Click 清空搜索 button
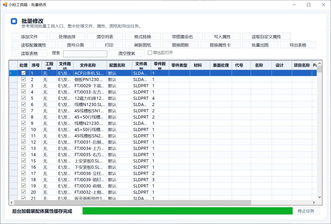 127,53
